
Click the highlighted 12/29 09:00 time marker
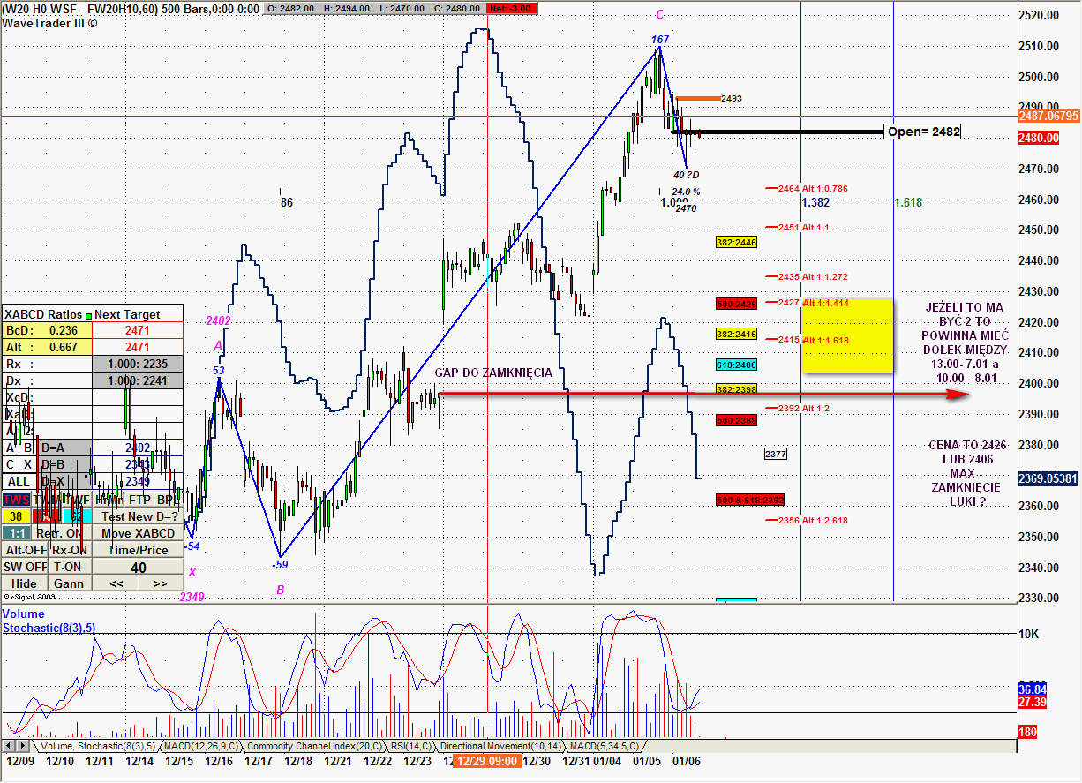486,761
